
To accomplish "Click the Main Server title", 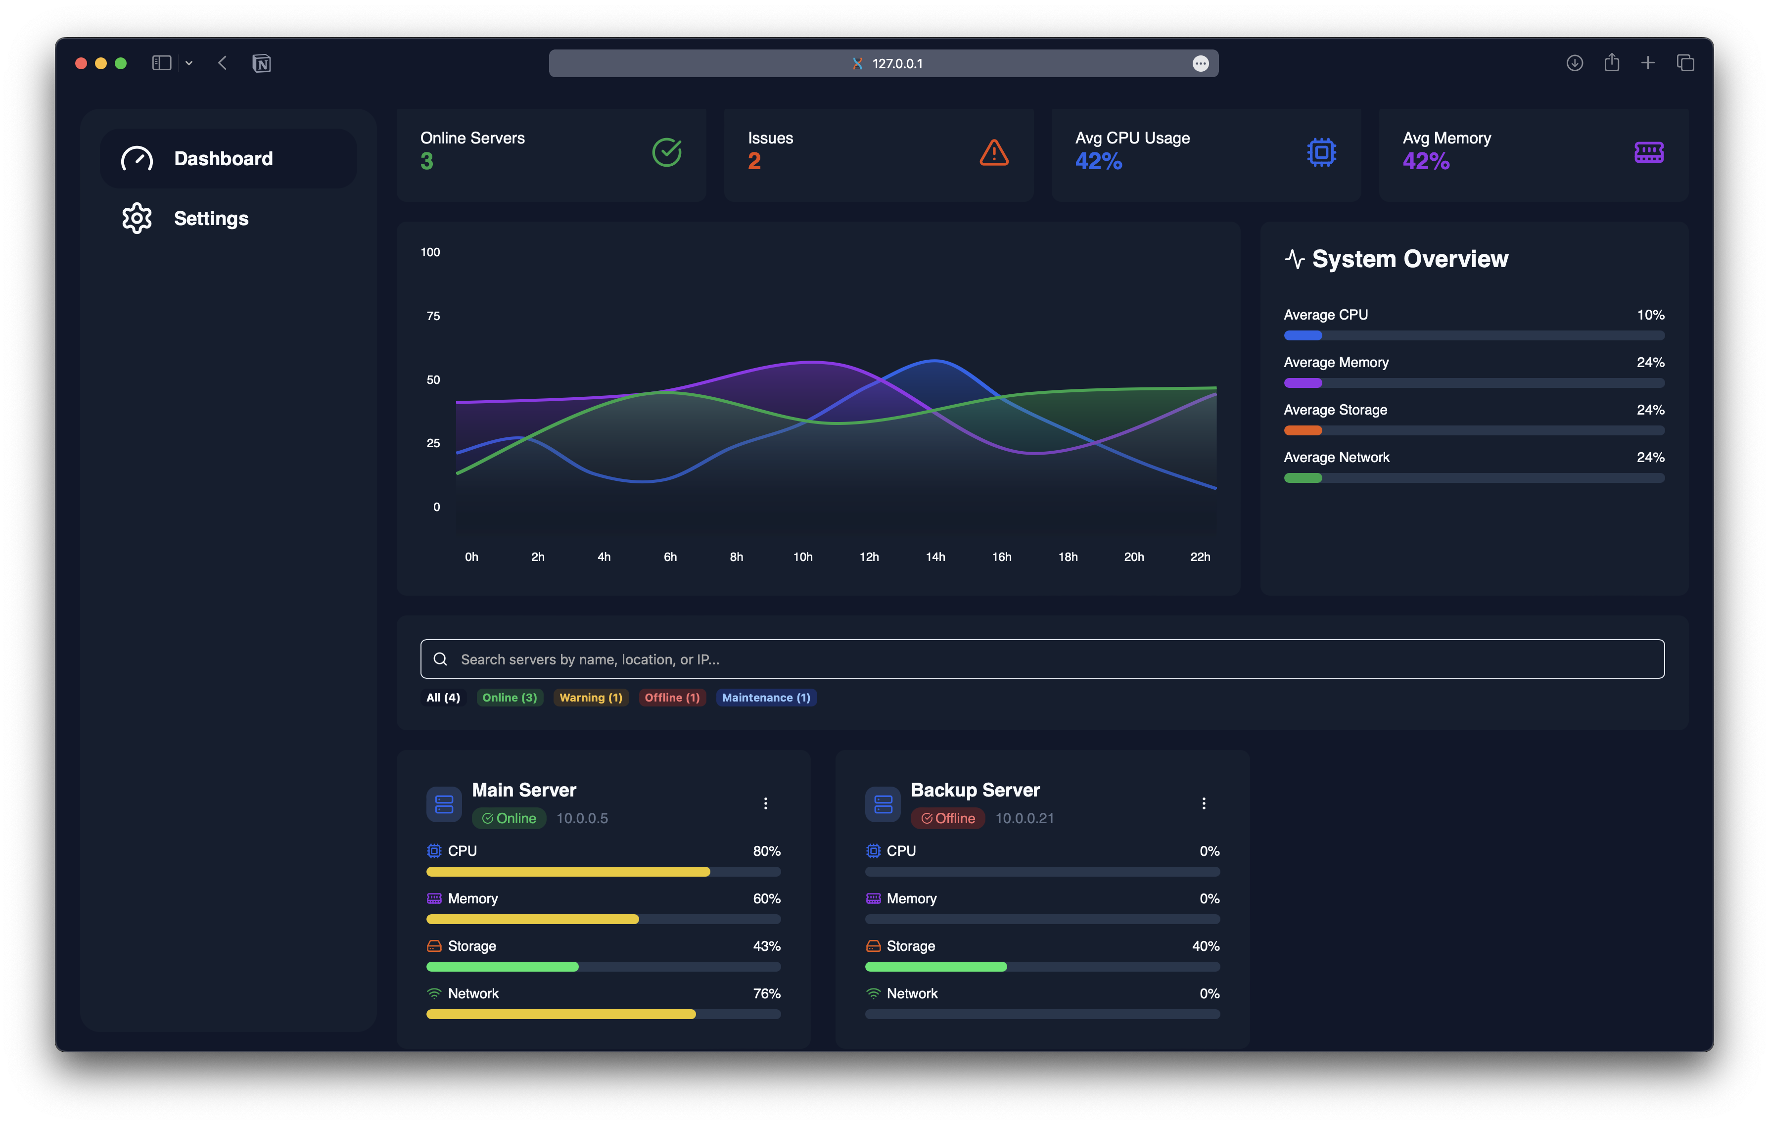I will coord(524,790).
